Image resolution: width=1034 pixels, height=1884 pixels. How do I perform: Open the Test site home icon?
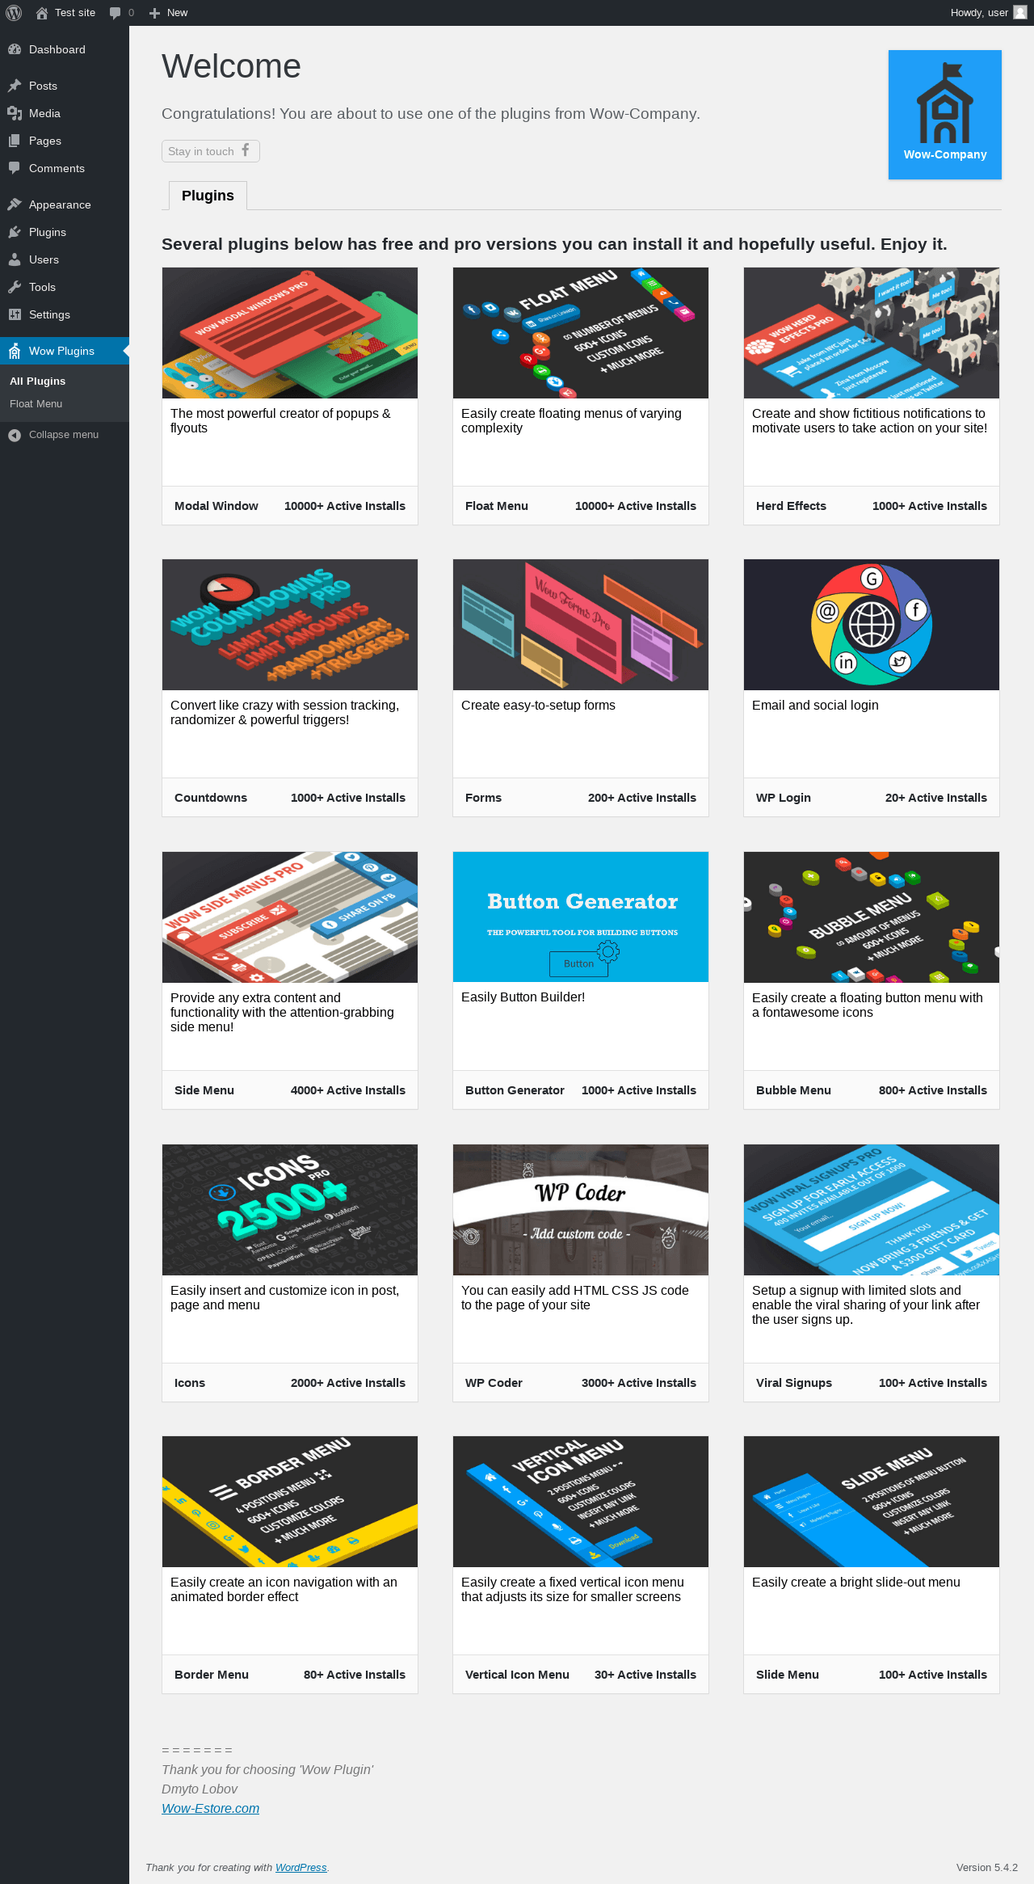[x=42, y=13]
